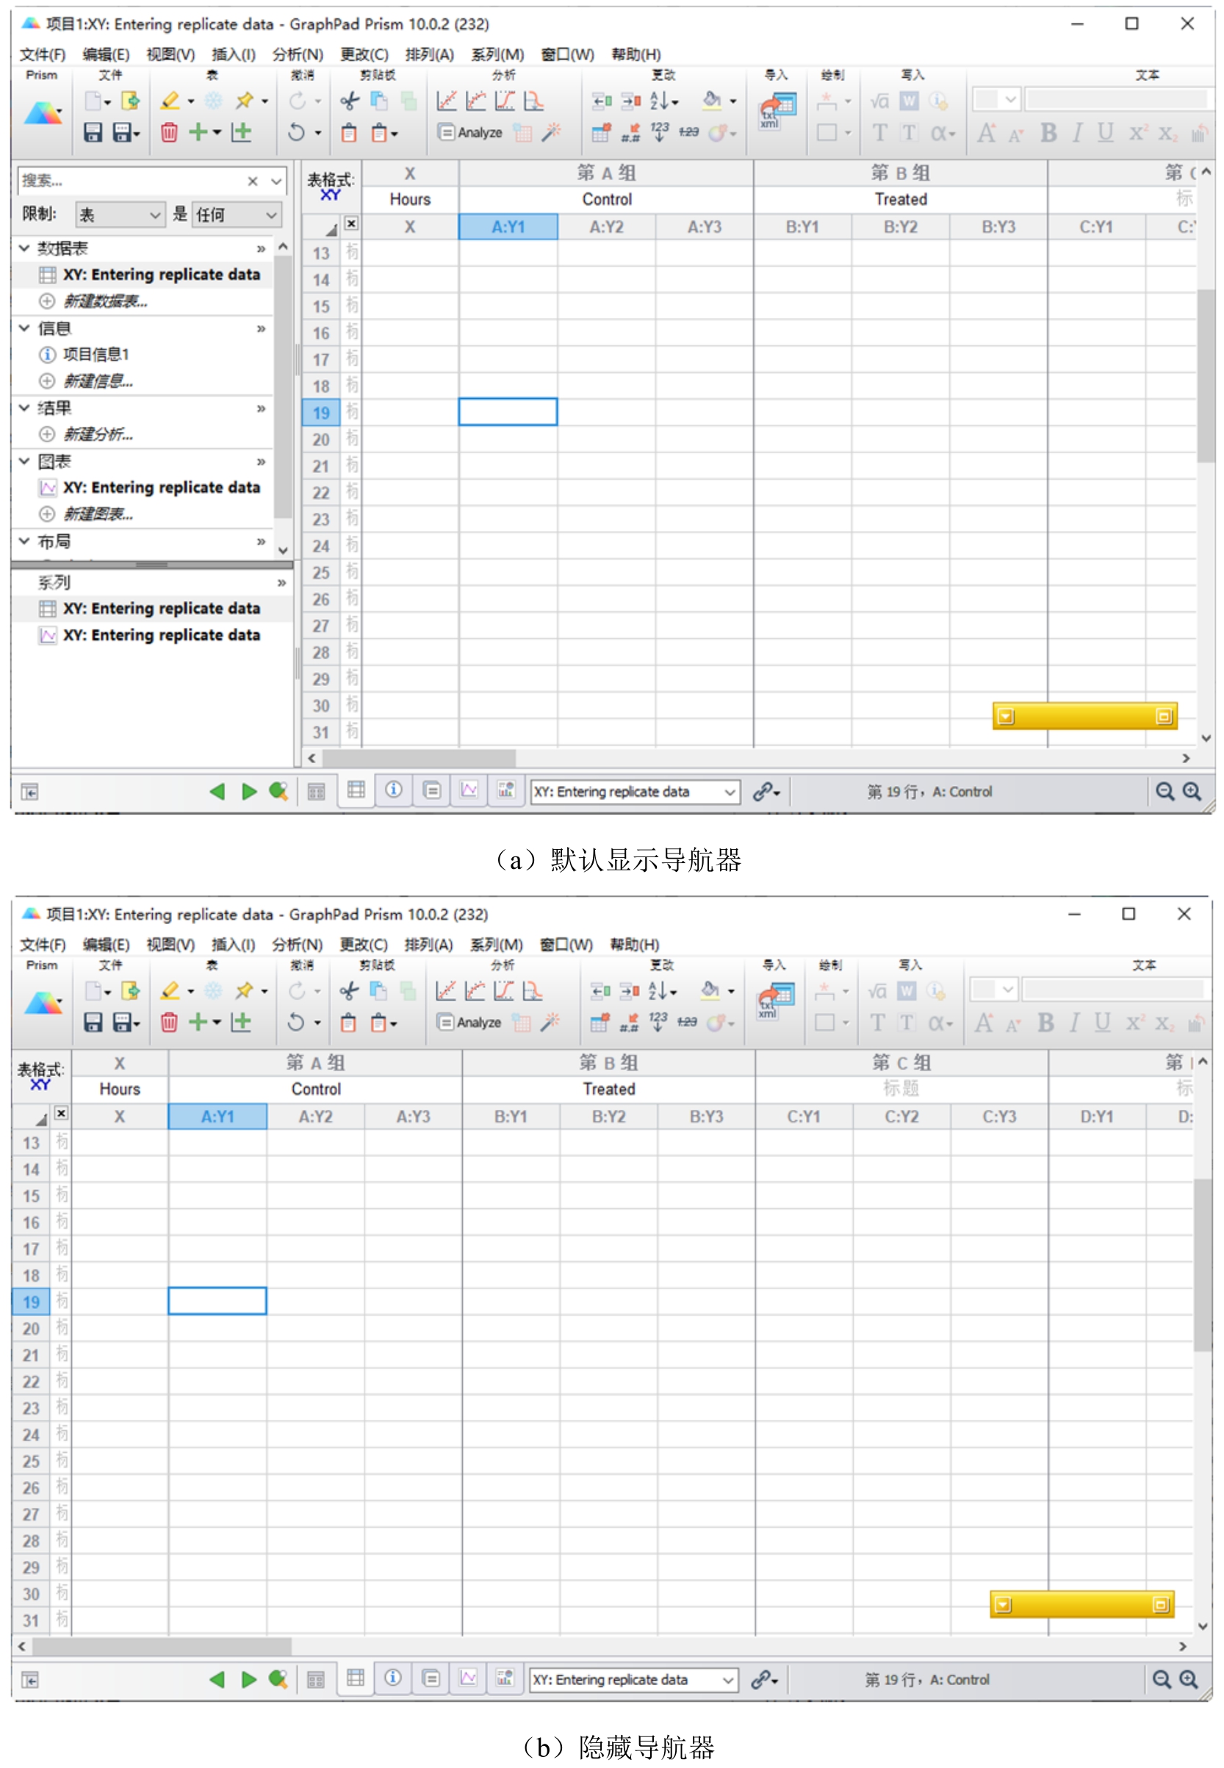Click red Delete sheet icon in top window
Image resolution: width=1224 pixels, height=1768 pixels.
click(169, 133)
